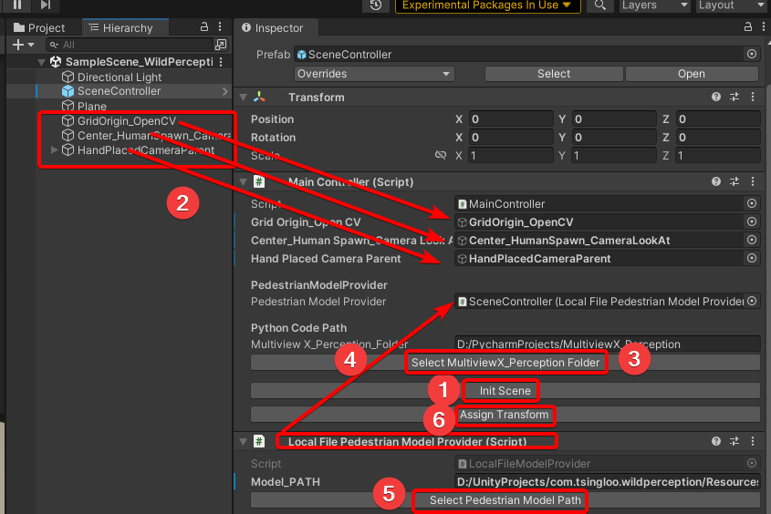The width and height of the screenshot is (771, 514).
Task: Collapse Local File Pedestrian Model Provider component
Action: click(x=244, y=442)
